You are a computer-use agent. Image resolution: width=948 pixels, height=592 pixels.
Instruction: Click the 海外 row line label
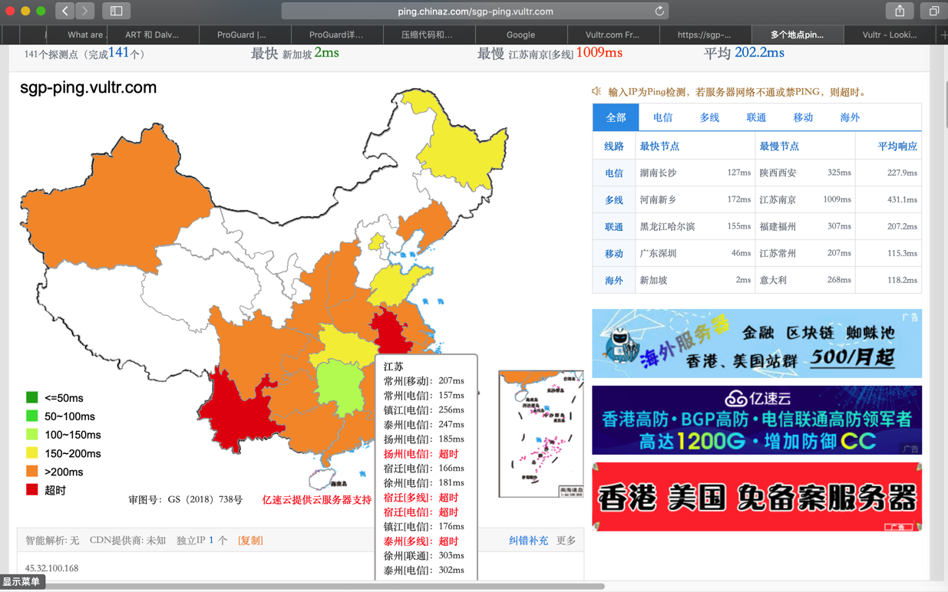613,280
